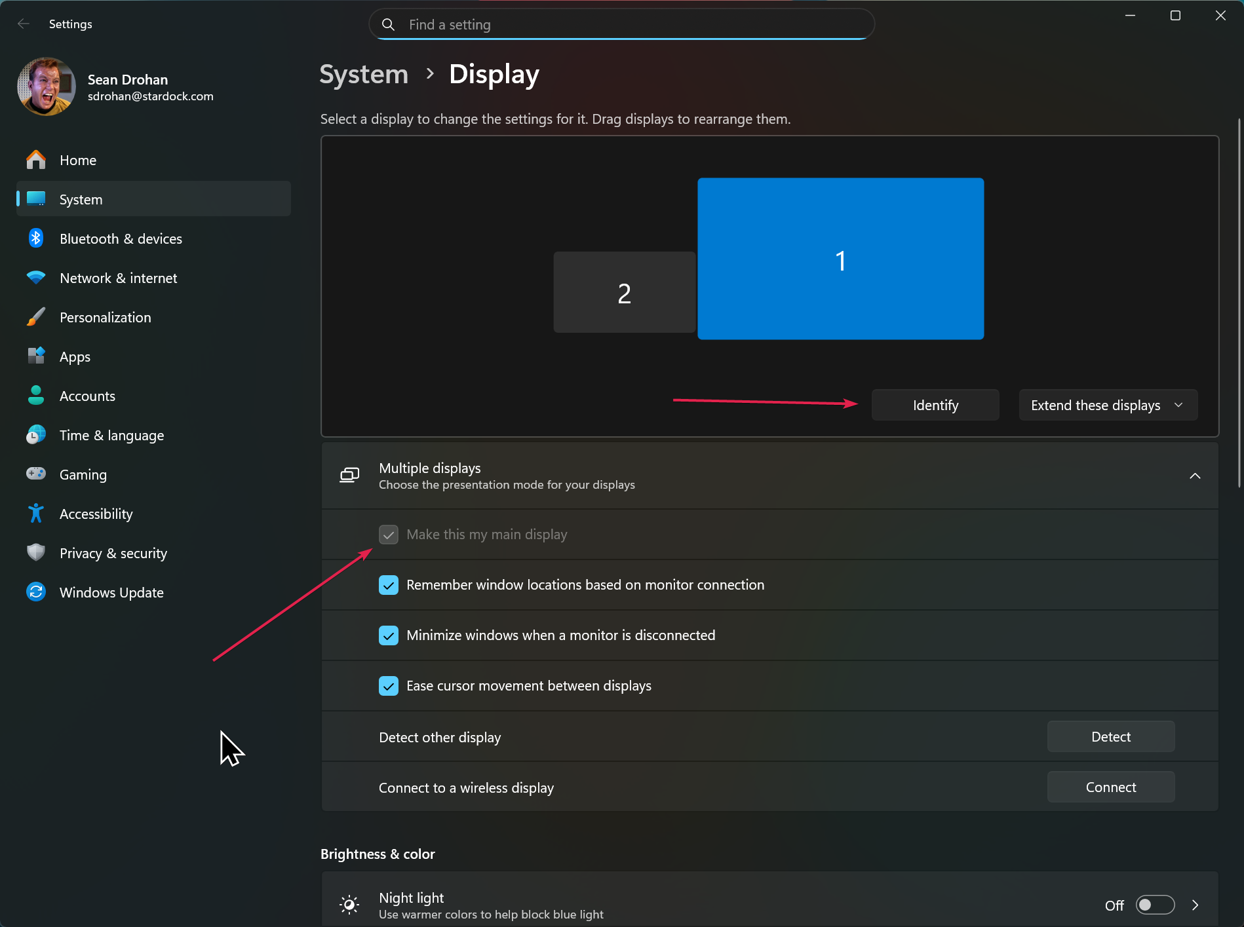Click the Find a setting search box

pos(621,25)
